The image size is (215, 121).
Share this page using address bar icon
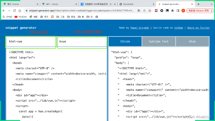point(144,11)
